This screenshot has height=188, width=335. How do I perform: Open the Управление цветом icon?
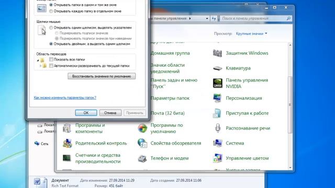tap(218, 158)
